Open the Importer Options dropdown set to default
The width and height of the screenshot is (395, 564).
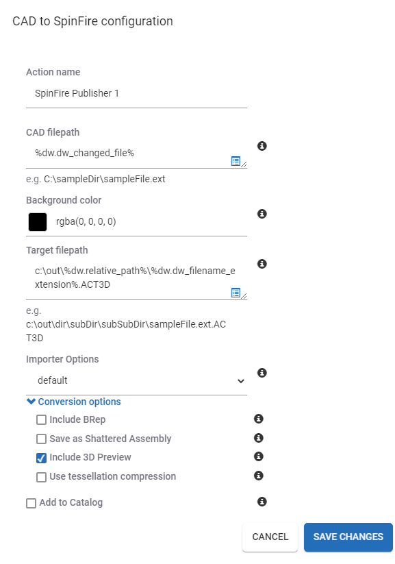[x=137, y=380]
